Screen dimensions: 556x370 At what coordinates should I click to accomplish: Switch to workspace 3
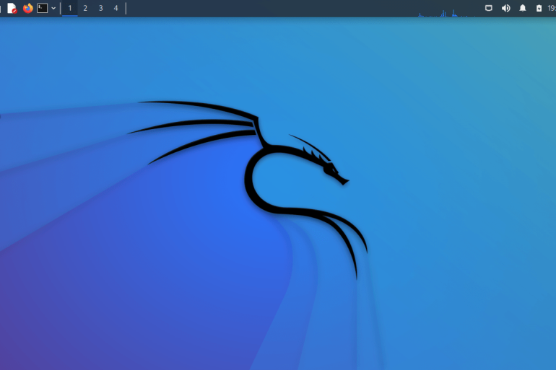pos(100,8)
